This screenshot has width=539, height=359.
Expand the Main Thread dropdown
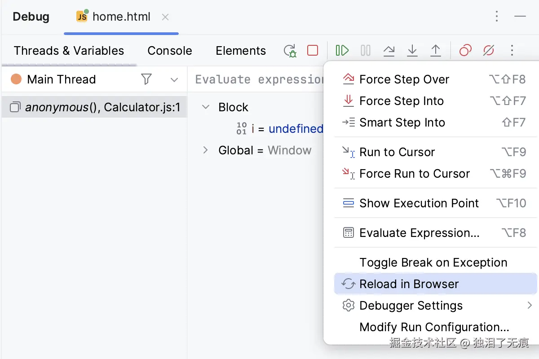(x=174, y=80)
